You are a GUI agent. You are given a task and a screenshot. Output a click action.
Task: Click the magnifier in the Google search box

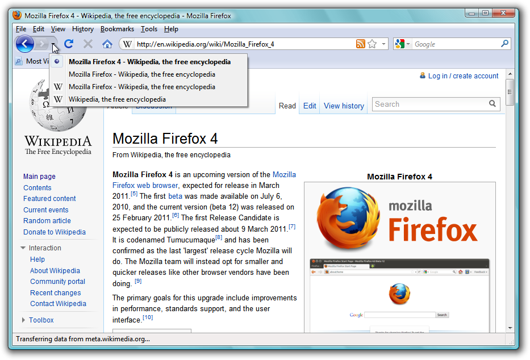(x=504, y=44)
